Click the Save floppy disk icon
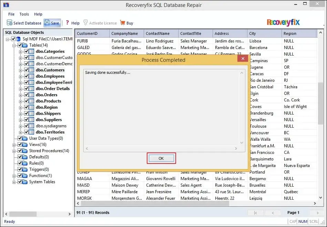This screenshot has width=327, height=227. [47, 22]
